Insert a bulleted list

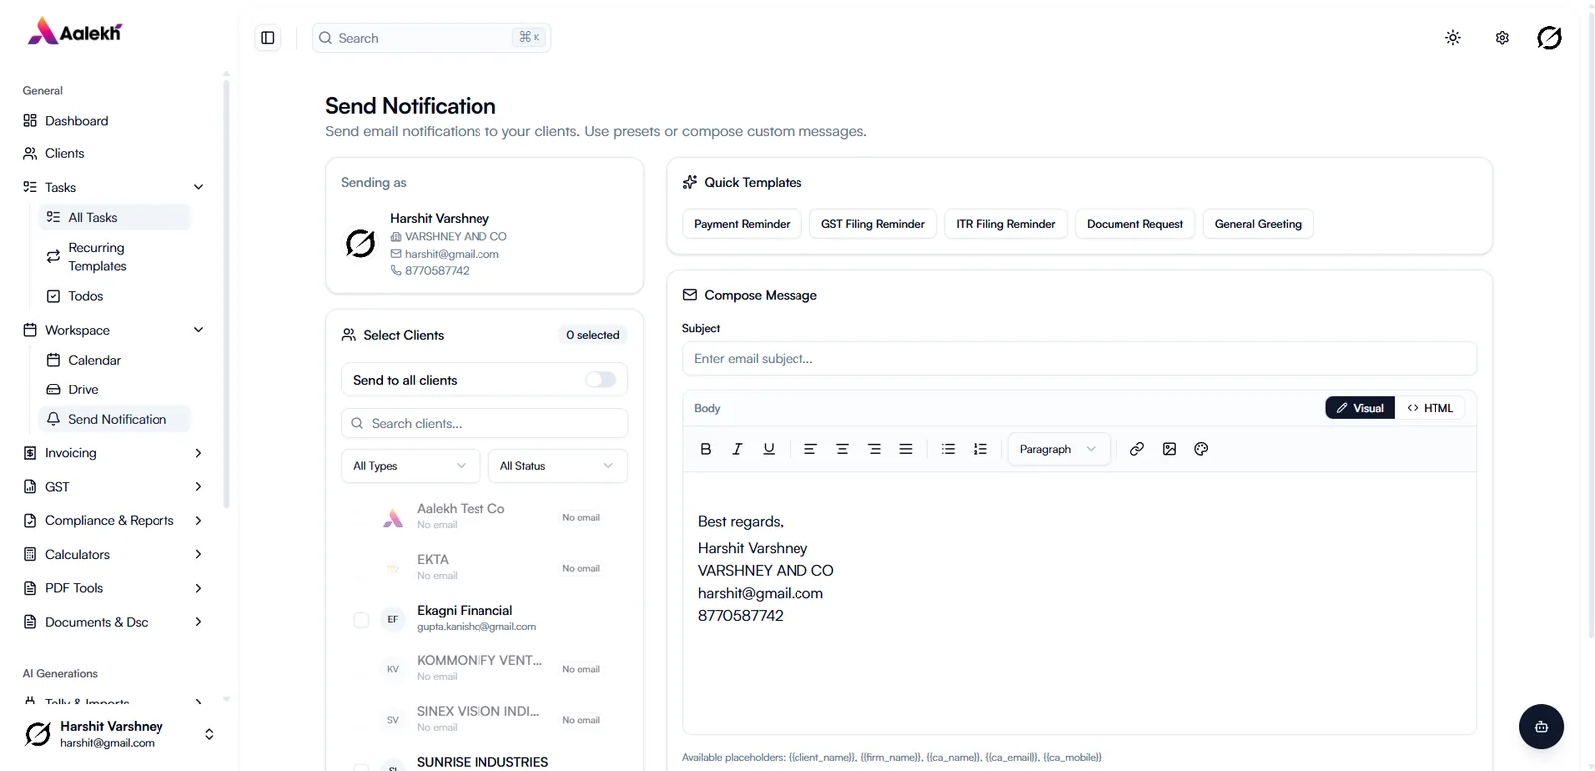(948, 449)
